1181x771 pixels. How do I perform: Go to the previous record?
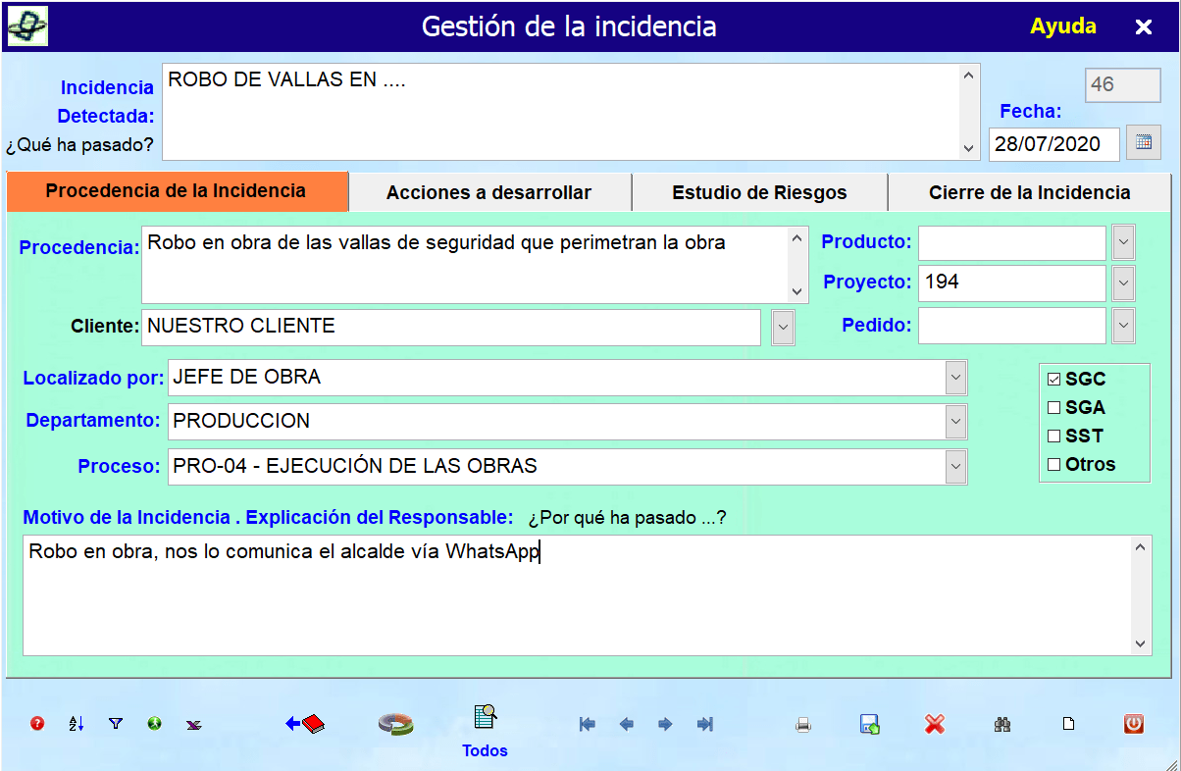[626, 725]
